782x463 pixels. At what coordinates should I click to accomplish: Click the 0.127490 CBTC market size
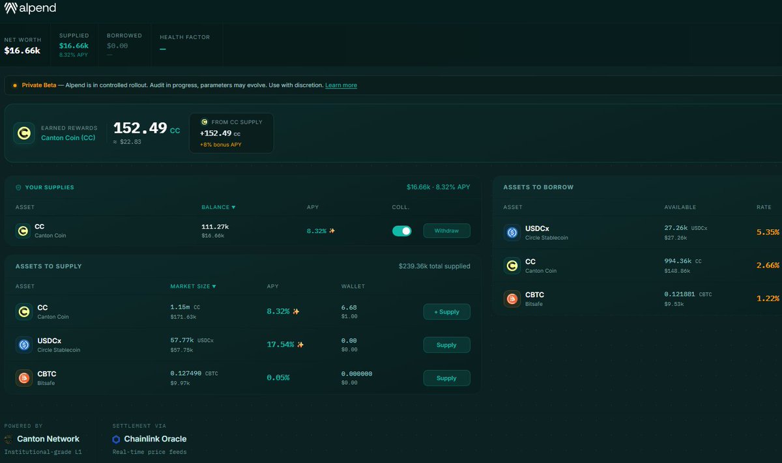click(194, 373)
